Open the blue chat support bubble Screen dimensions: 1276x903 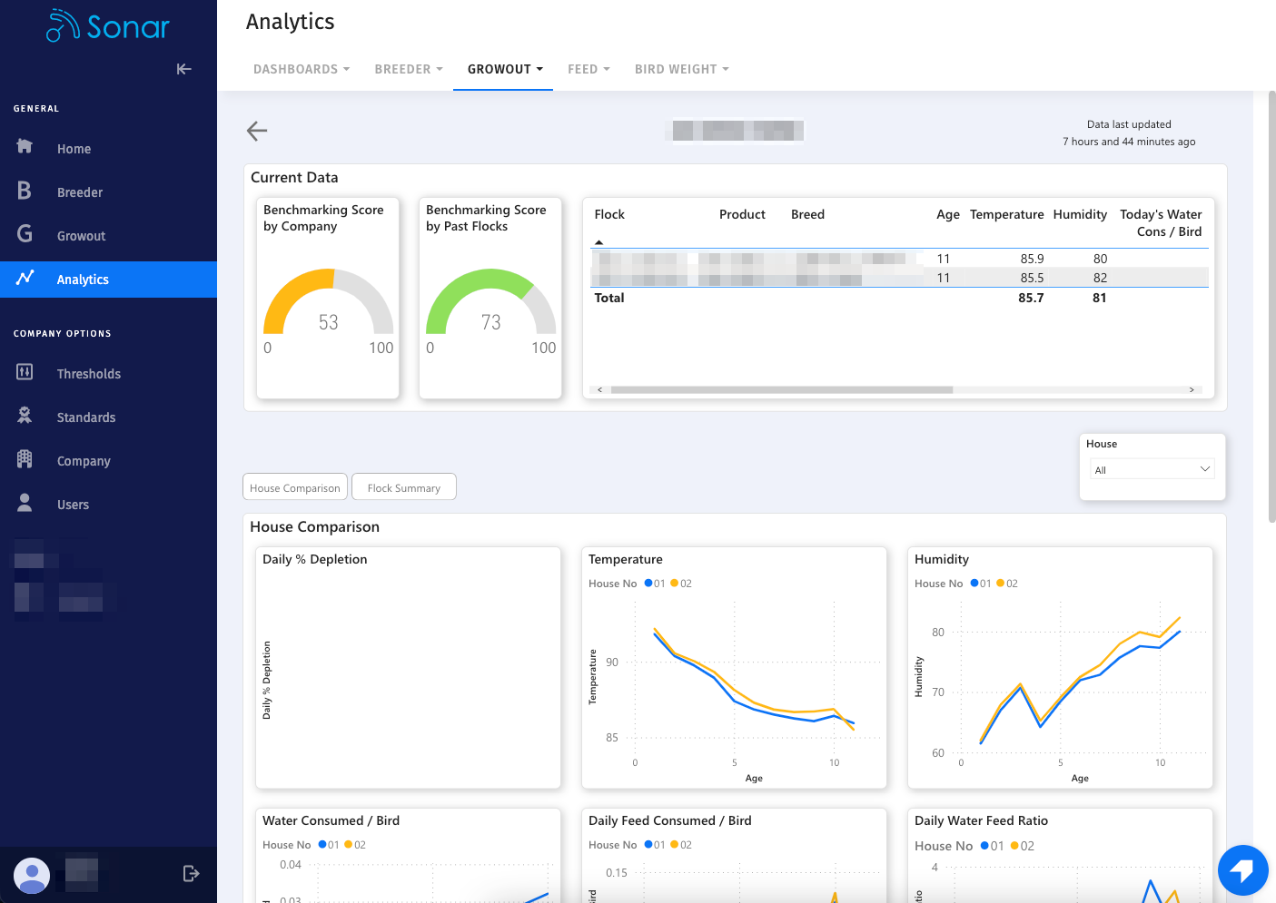pyautogui.click(x=1242, y=870)
